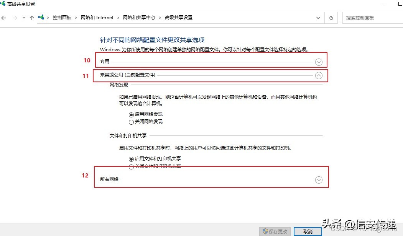This screenshot has width=403, height=236.
Task: Select 关闭网络发现 radio button
Action: point(131,122)
